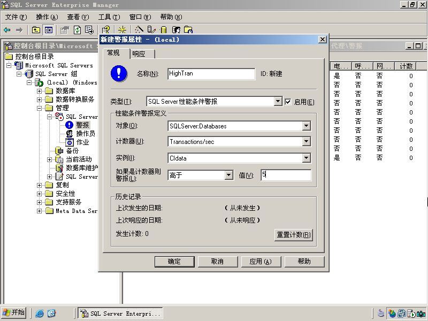428x321 pixels.
Task: Select 备份 backup node in tree
Action: 72,151
